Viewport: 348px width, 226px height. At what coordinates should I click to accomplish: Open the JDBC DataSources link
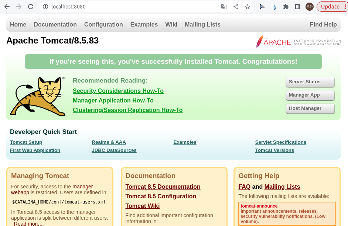114,150
